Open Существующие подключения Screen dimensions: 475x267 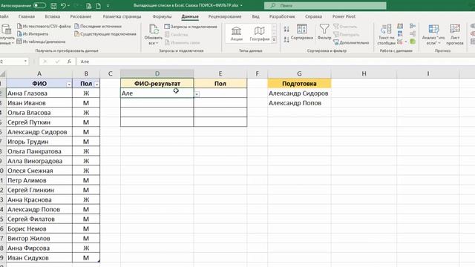pyautogui.click(x=105, y=34)
